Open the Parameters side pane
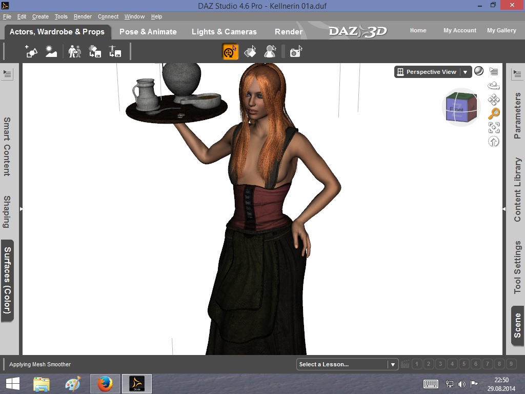Screen dimensions: 525x394 (517, 115)
